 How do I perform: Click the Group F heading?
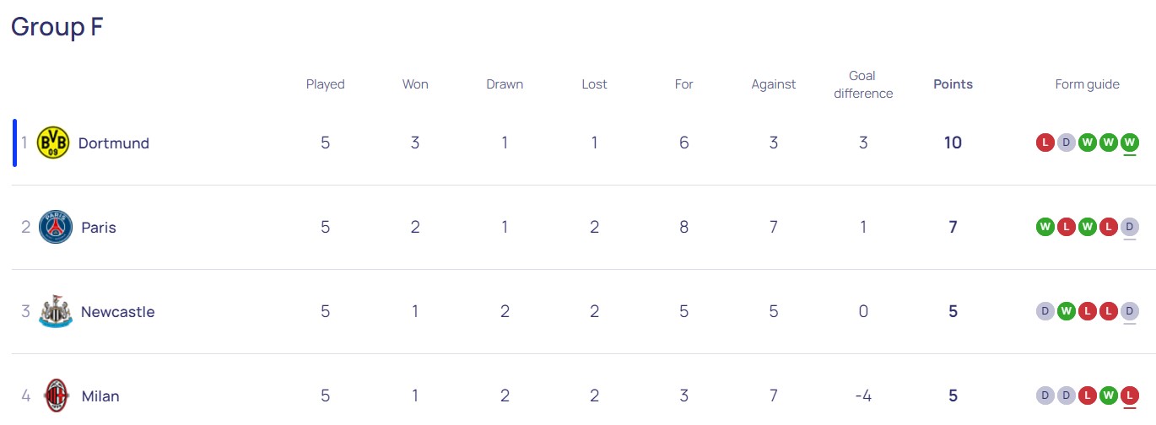[57, 27]
